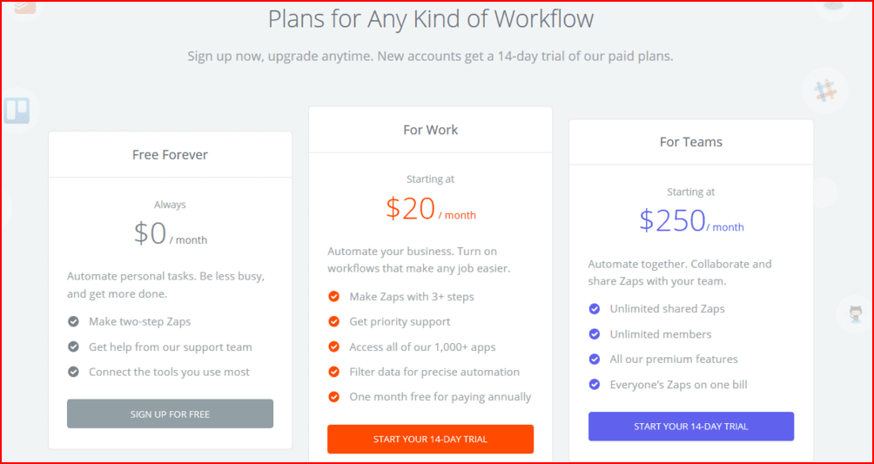The width and height of the screenshot is (874, 464).
Task: Click the Slack logo icon
Action: coord(824,89)
